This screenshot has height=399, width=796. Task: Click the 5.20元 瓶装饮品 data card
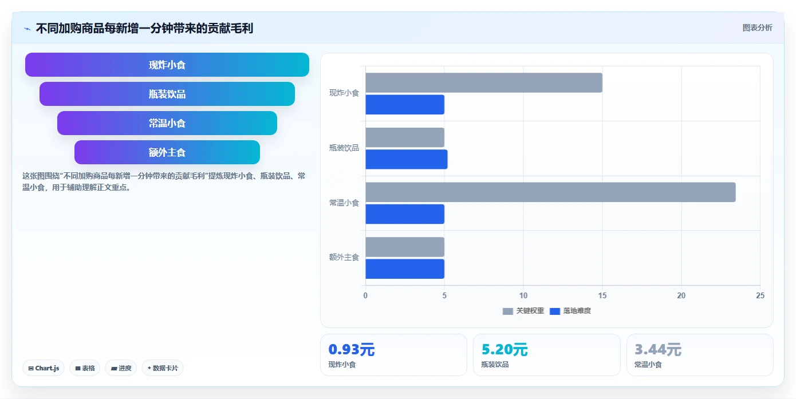pos(546,355)
